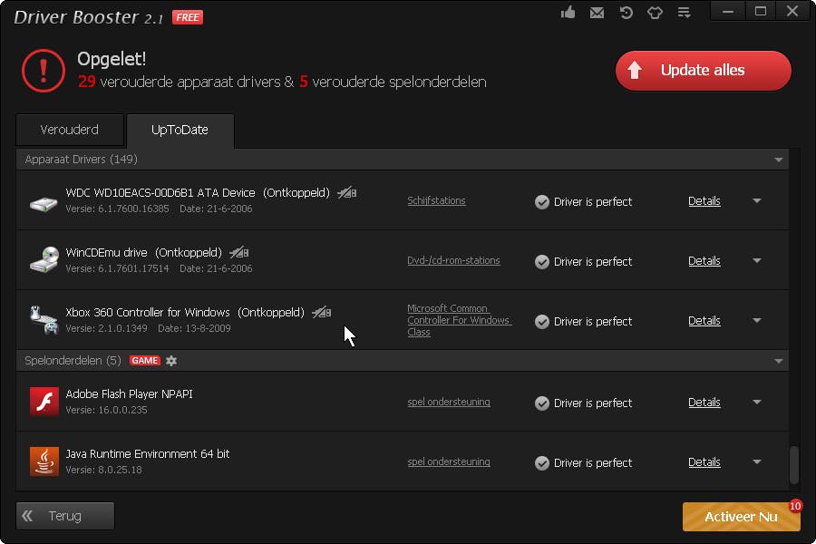Click the Update alles button
The image size is (816, 544).
click(x=703, y=71)
